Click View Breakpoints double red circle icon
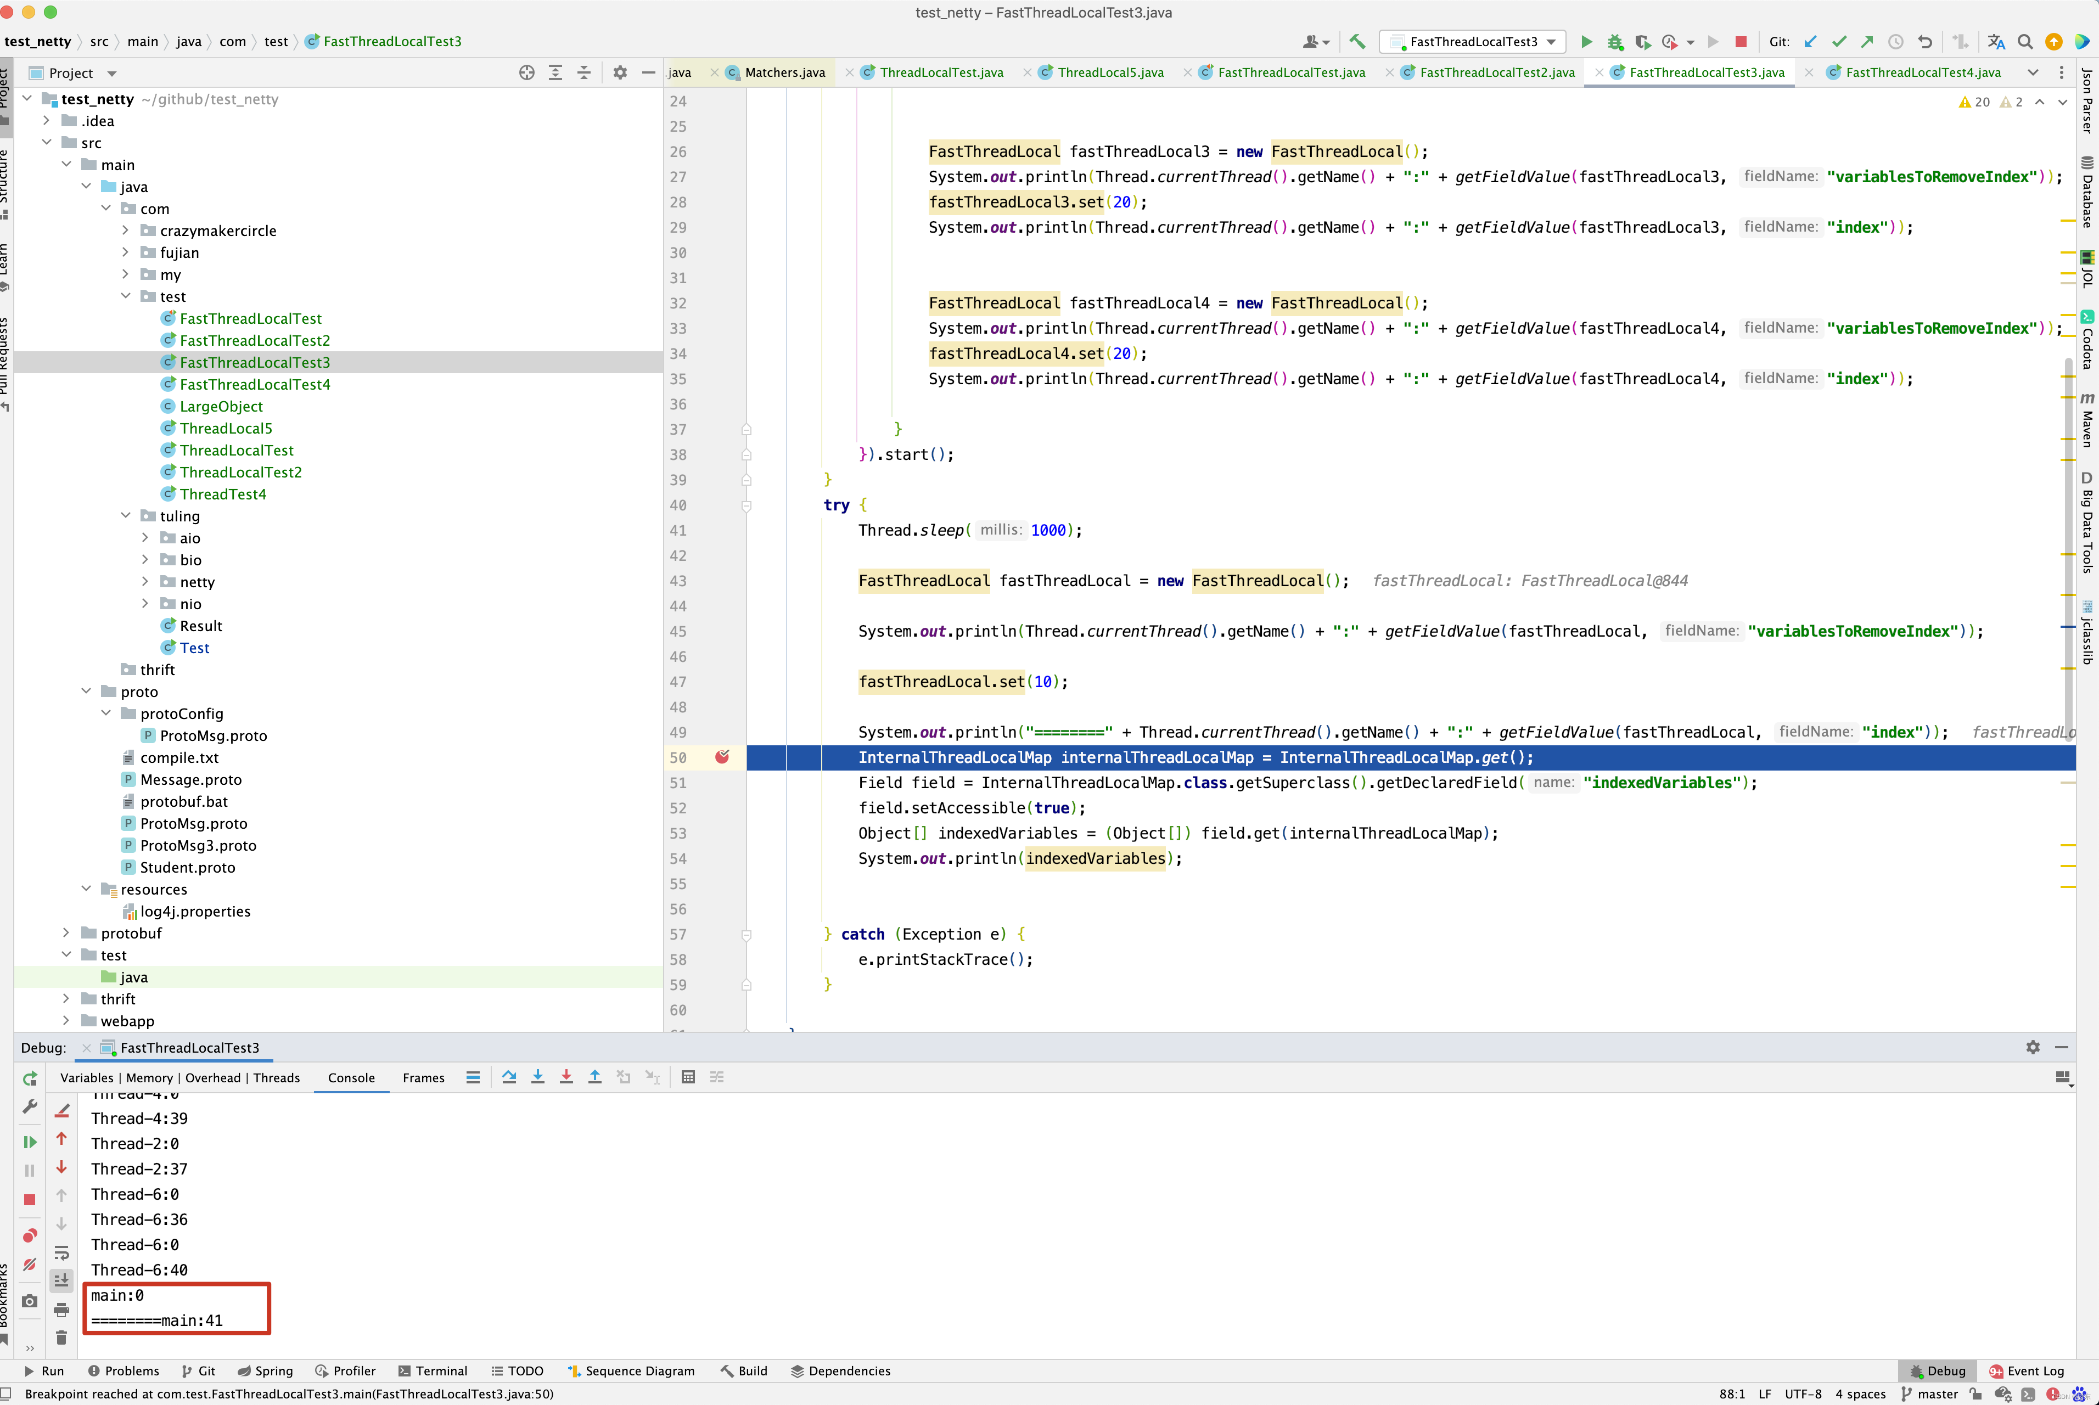The image size is (2099, 1405). (x=30, y=1235)
